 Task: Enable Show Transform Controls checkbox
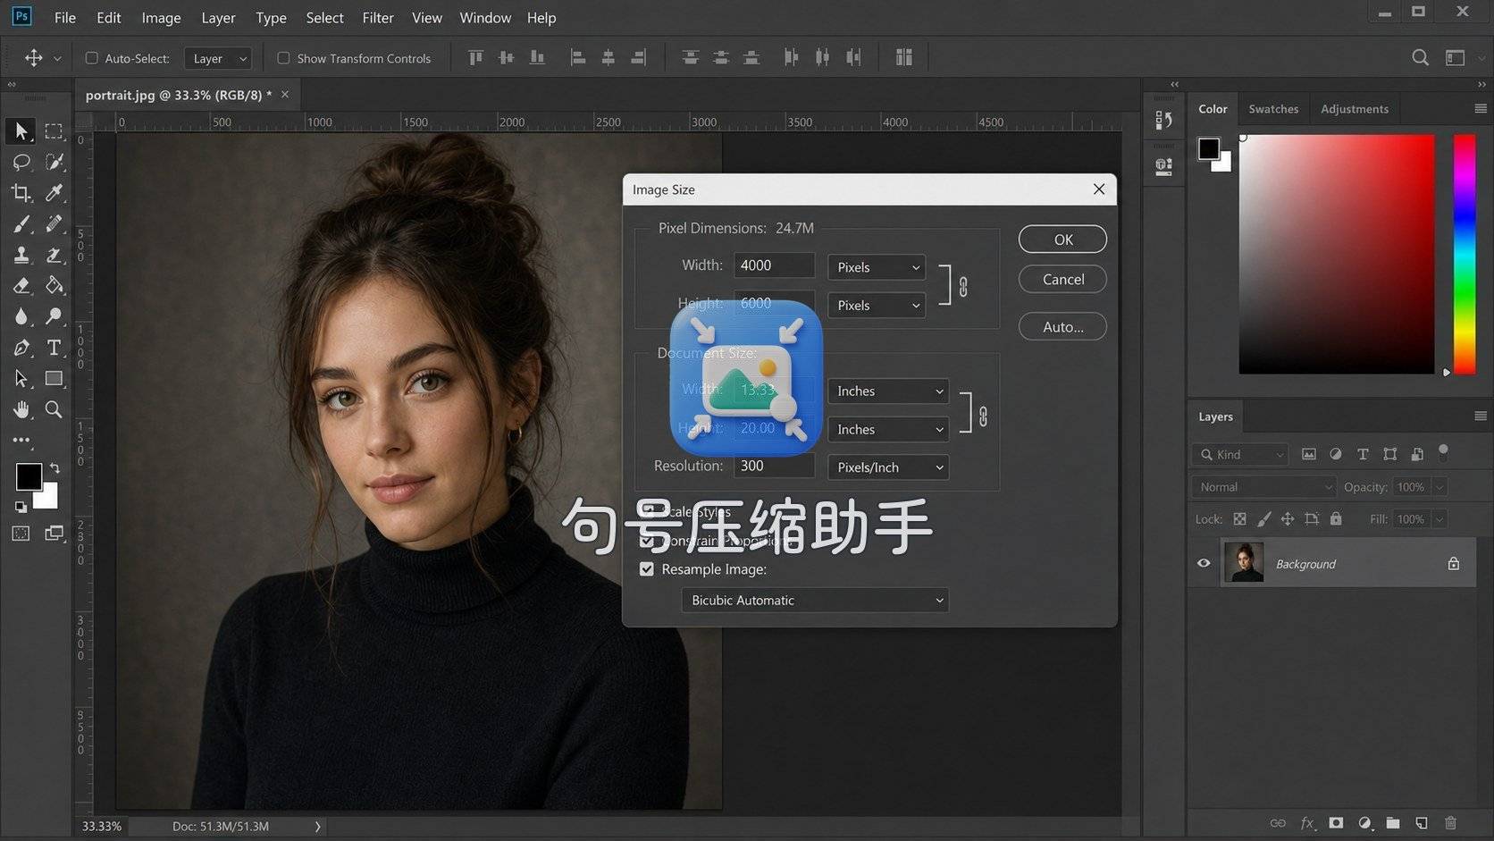coord(283,58)
